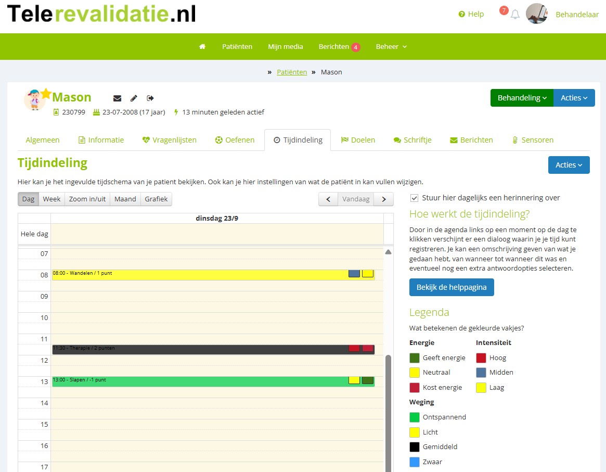Screen dimensions: 606x472
Task: Open the notification bell icon
Action: click(515, 15)
